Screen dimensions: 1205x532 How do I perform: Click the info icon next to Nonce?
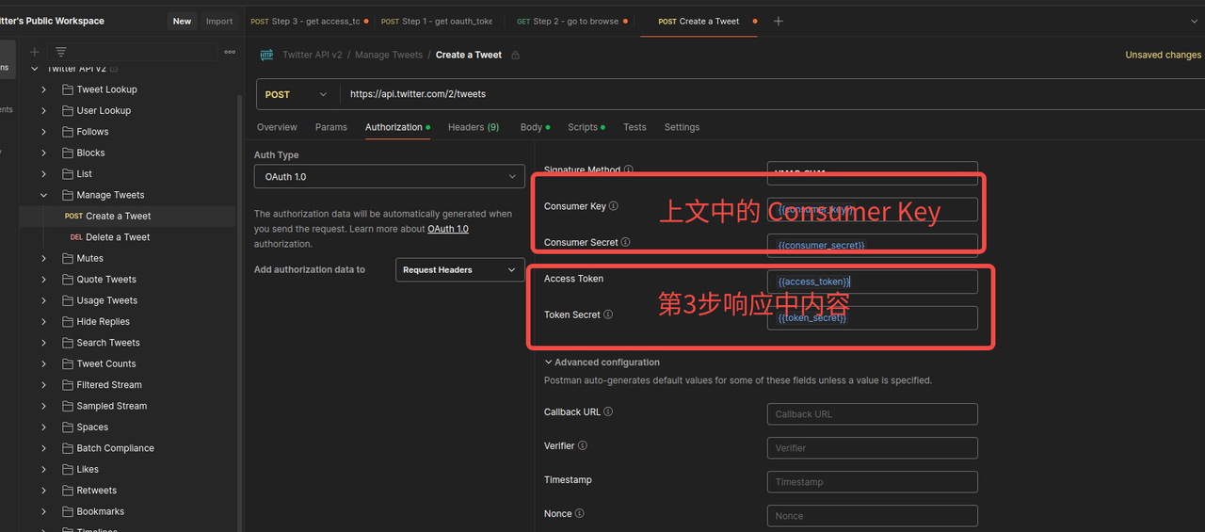[x=580, y=513]
